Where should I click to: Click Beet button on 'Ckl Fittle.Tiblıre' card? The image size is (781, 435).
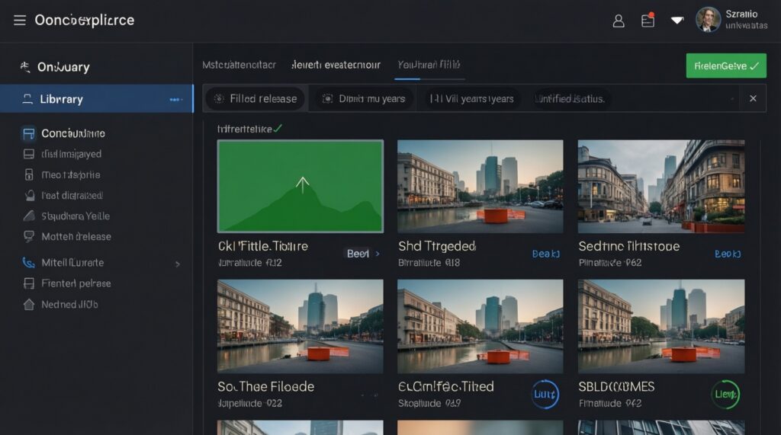(358, 254)
